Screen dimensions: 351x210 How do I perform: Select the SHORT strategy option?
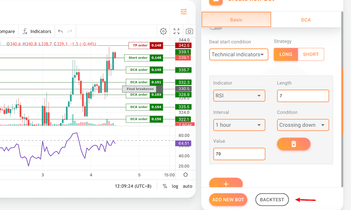coord(311,54)
